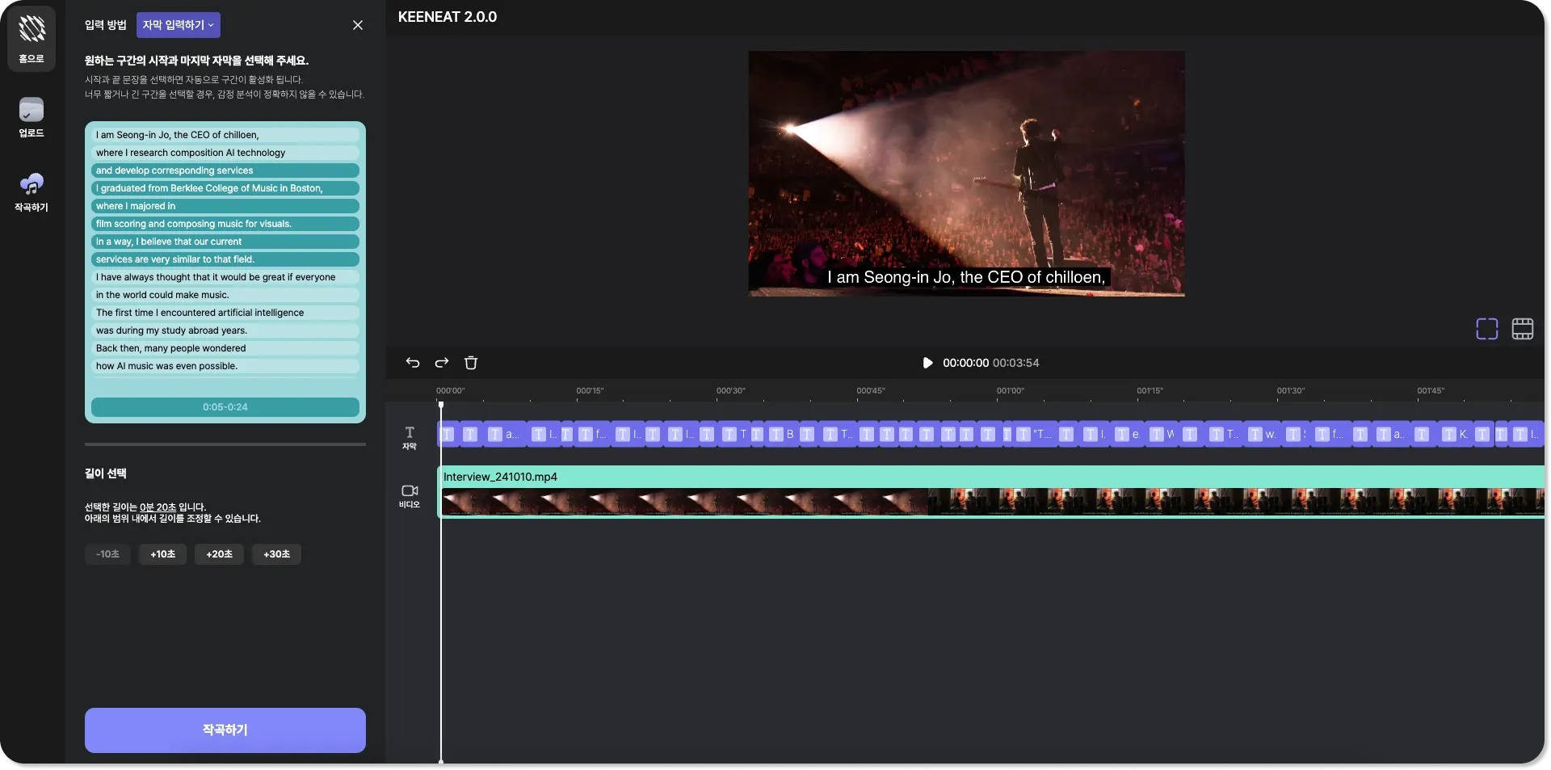Screen dimensions: 1551x770
Task: Select subtitle 'I graduated from Berklee College of Music in Boston,'
Action: click(225, 188)
